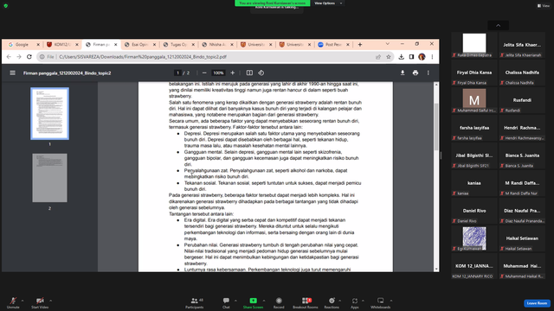The image size is (554, 311).
Task: Rotate the PDF counterclockwise
Action: pos(261,73)
